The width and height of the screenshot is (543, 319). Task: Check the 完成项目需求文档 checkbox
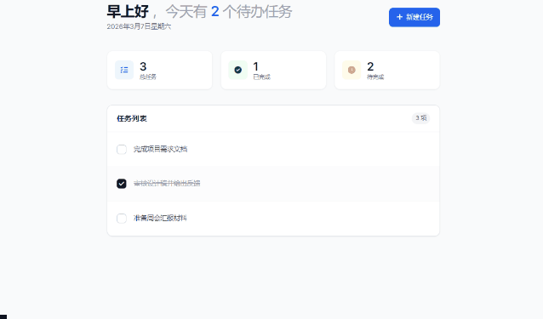coord(122,150)
